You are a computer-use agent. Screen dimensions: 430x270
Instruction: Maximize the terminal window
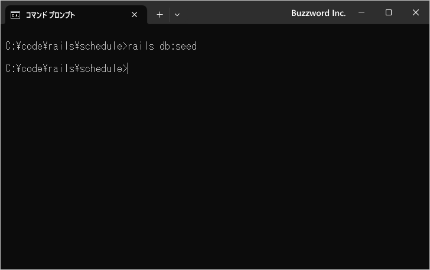click(388, 12)
